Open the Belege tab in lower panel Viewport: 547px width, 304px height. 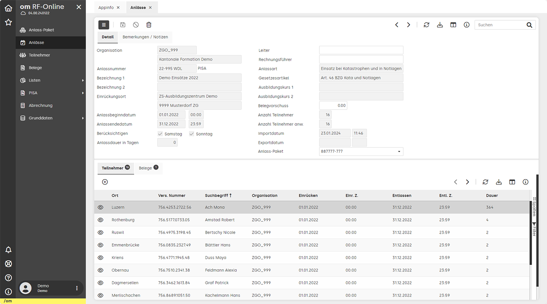click(148, 168)
